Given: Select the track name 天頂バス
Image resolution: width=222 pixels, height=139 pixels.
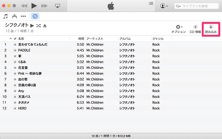Looking at the screenshot, I should [x=24, y=97].
